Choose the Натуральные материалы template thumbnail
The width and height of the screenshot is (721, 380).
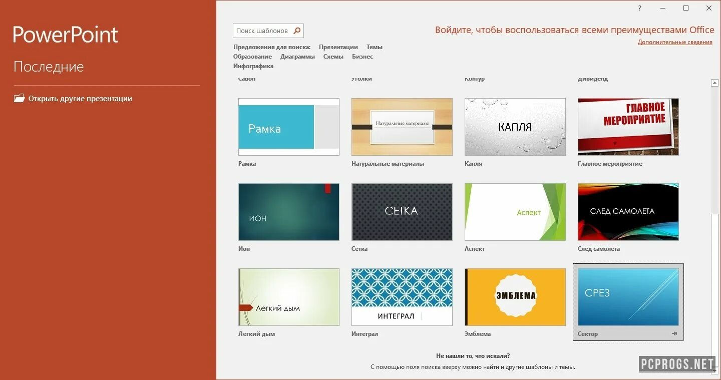pyautogui.click(x=402, y=127)
